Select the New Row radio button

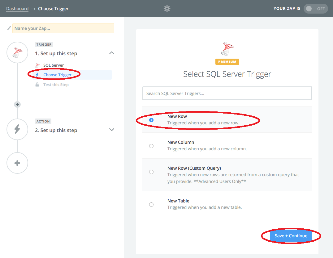[x=151, y=120]
